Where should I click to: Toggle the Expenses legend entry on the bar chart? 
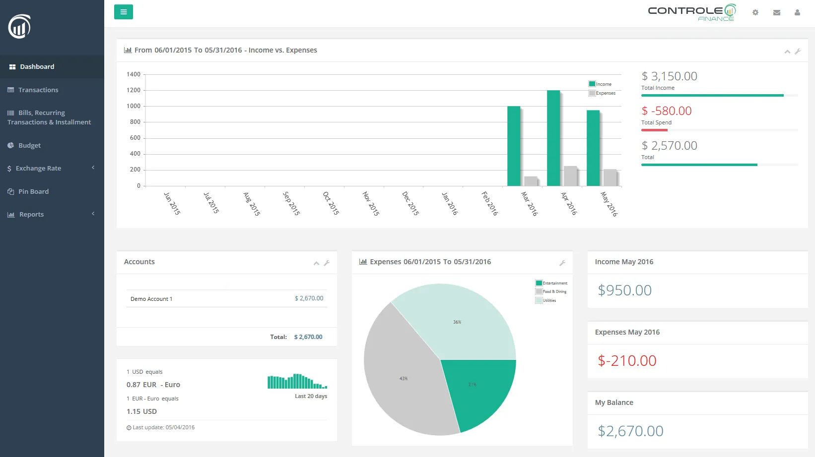click(603, 93)
